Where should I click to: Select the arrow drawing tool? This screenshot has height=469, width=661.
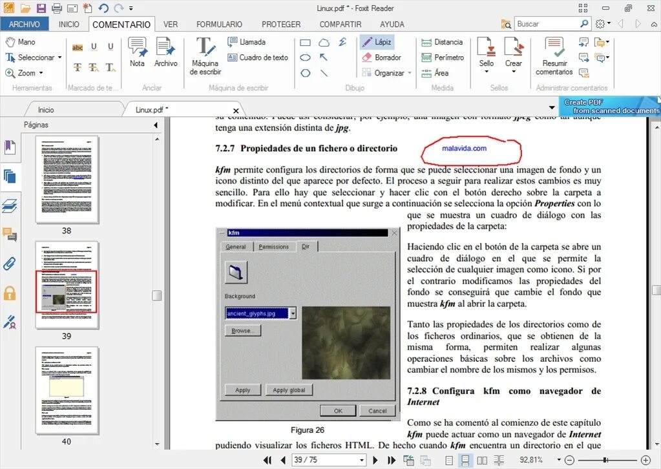coord(324,57)
